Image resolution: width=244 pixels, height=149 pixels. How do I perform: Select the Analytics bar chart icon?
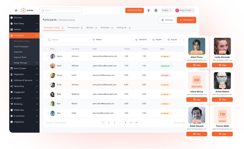12,98
